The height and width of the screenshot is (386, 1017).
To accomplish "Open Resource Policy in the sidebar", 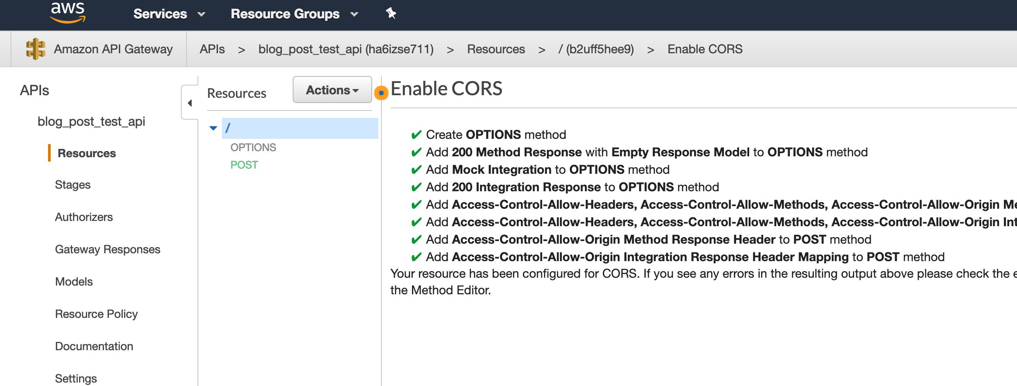I will (x=96, y=314).
